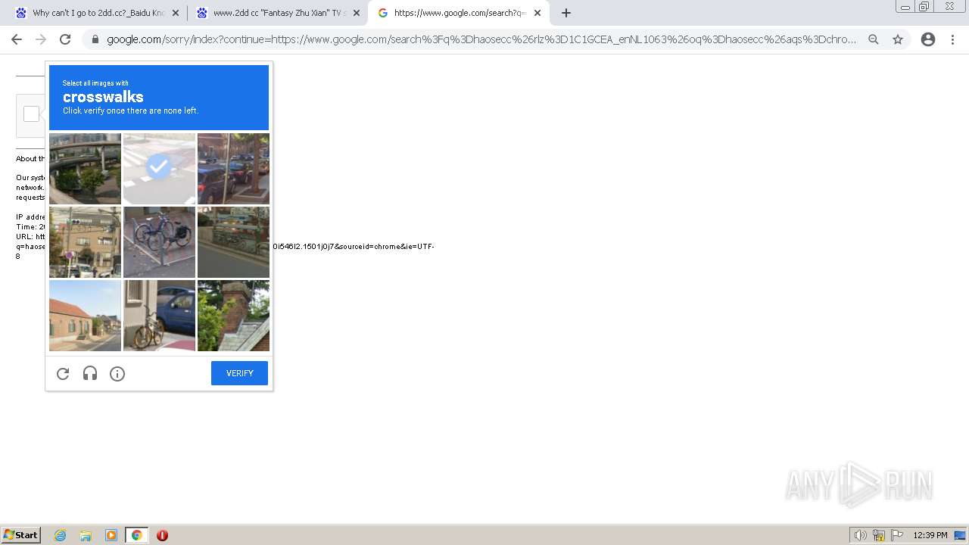Select the red brick house tile
Viewport: 969px width, 545px height.
[x=85, y=316]
